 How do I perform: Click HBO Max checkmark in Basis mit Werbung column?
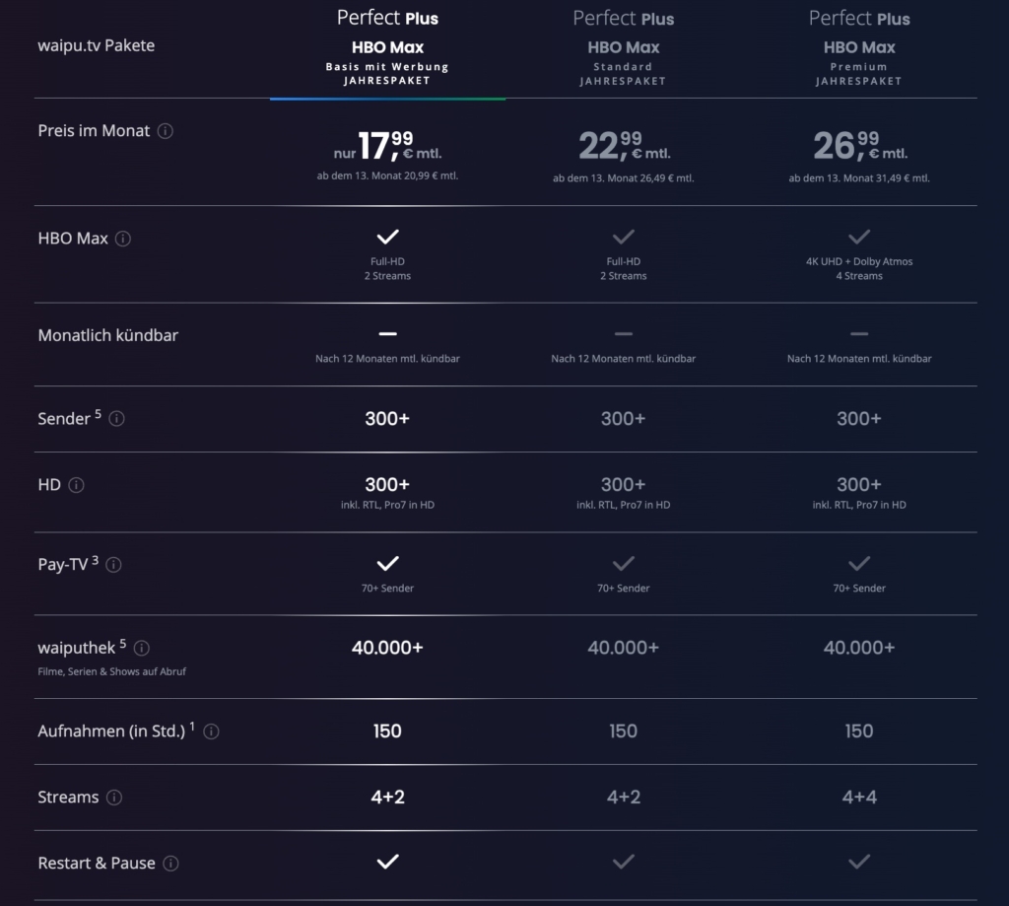coord(387,237)
